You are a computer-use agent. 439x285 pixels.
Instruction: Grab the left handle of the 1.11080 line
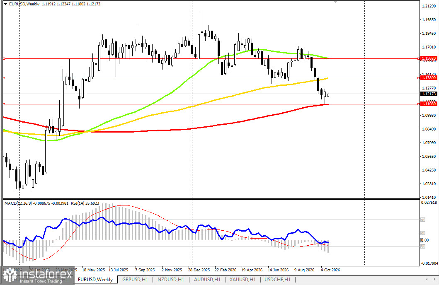click(x=4, y=104)
